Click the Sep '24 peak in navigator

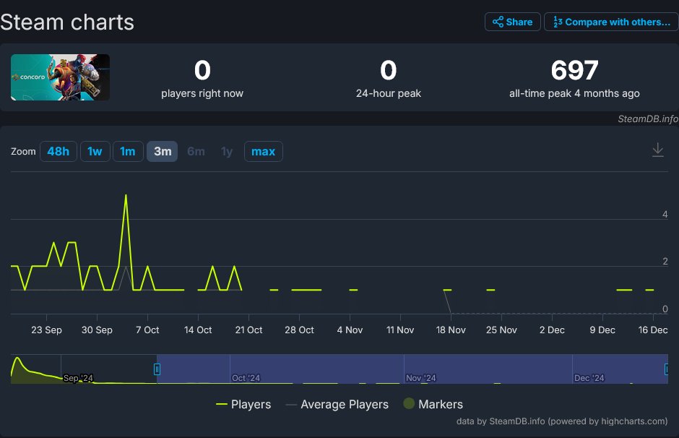(x=17, y=358)
